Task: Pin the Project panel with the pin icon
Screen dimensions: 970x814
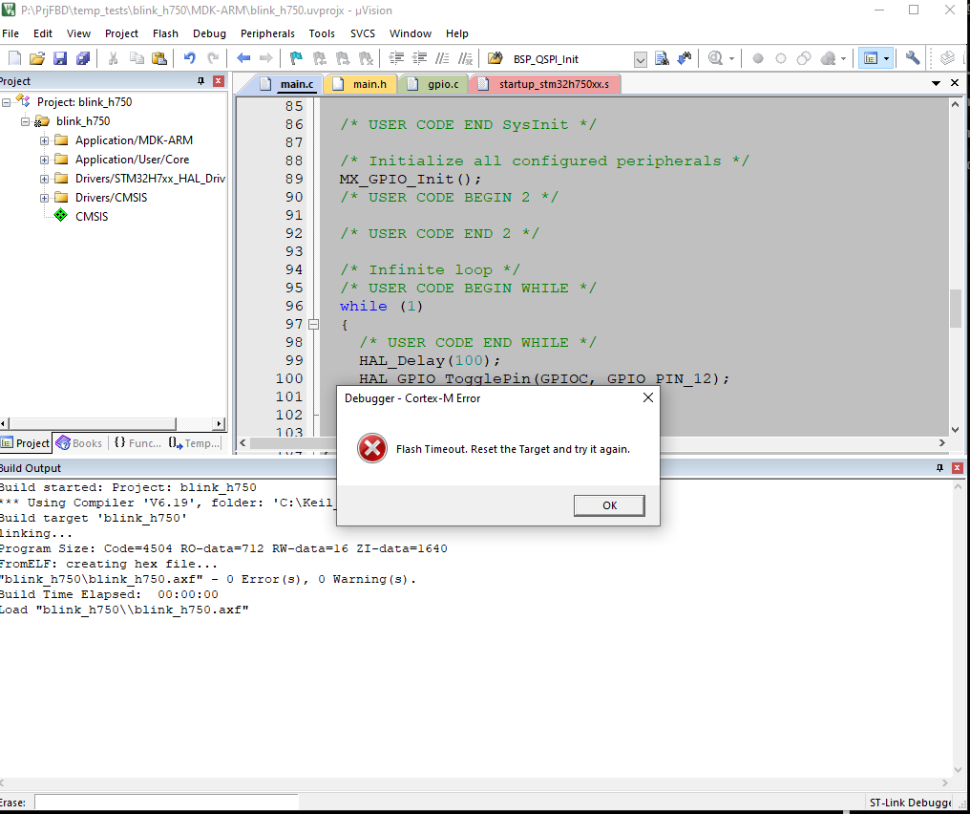Action: (200, 80)
